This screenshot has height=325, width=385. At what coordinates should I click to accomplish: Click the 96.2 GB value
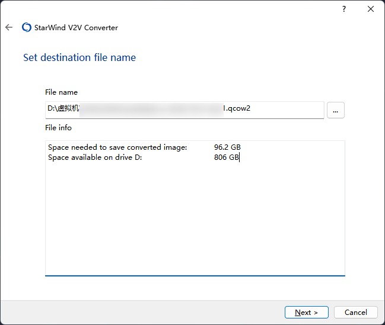[x=227, y=147]
